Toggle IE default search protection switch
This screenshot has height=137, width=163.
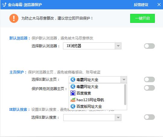[149, 117]
